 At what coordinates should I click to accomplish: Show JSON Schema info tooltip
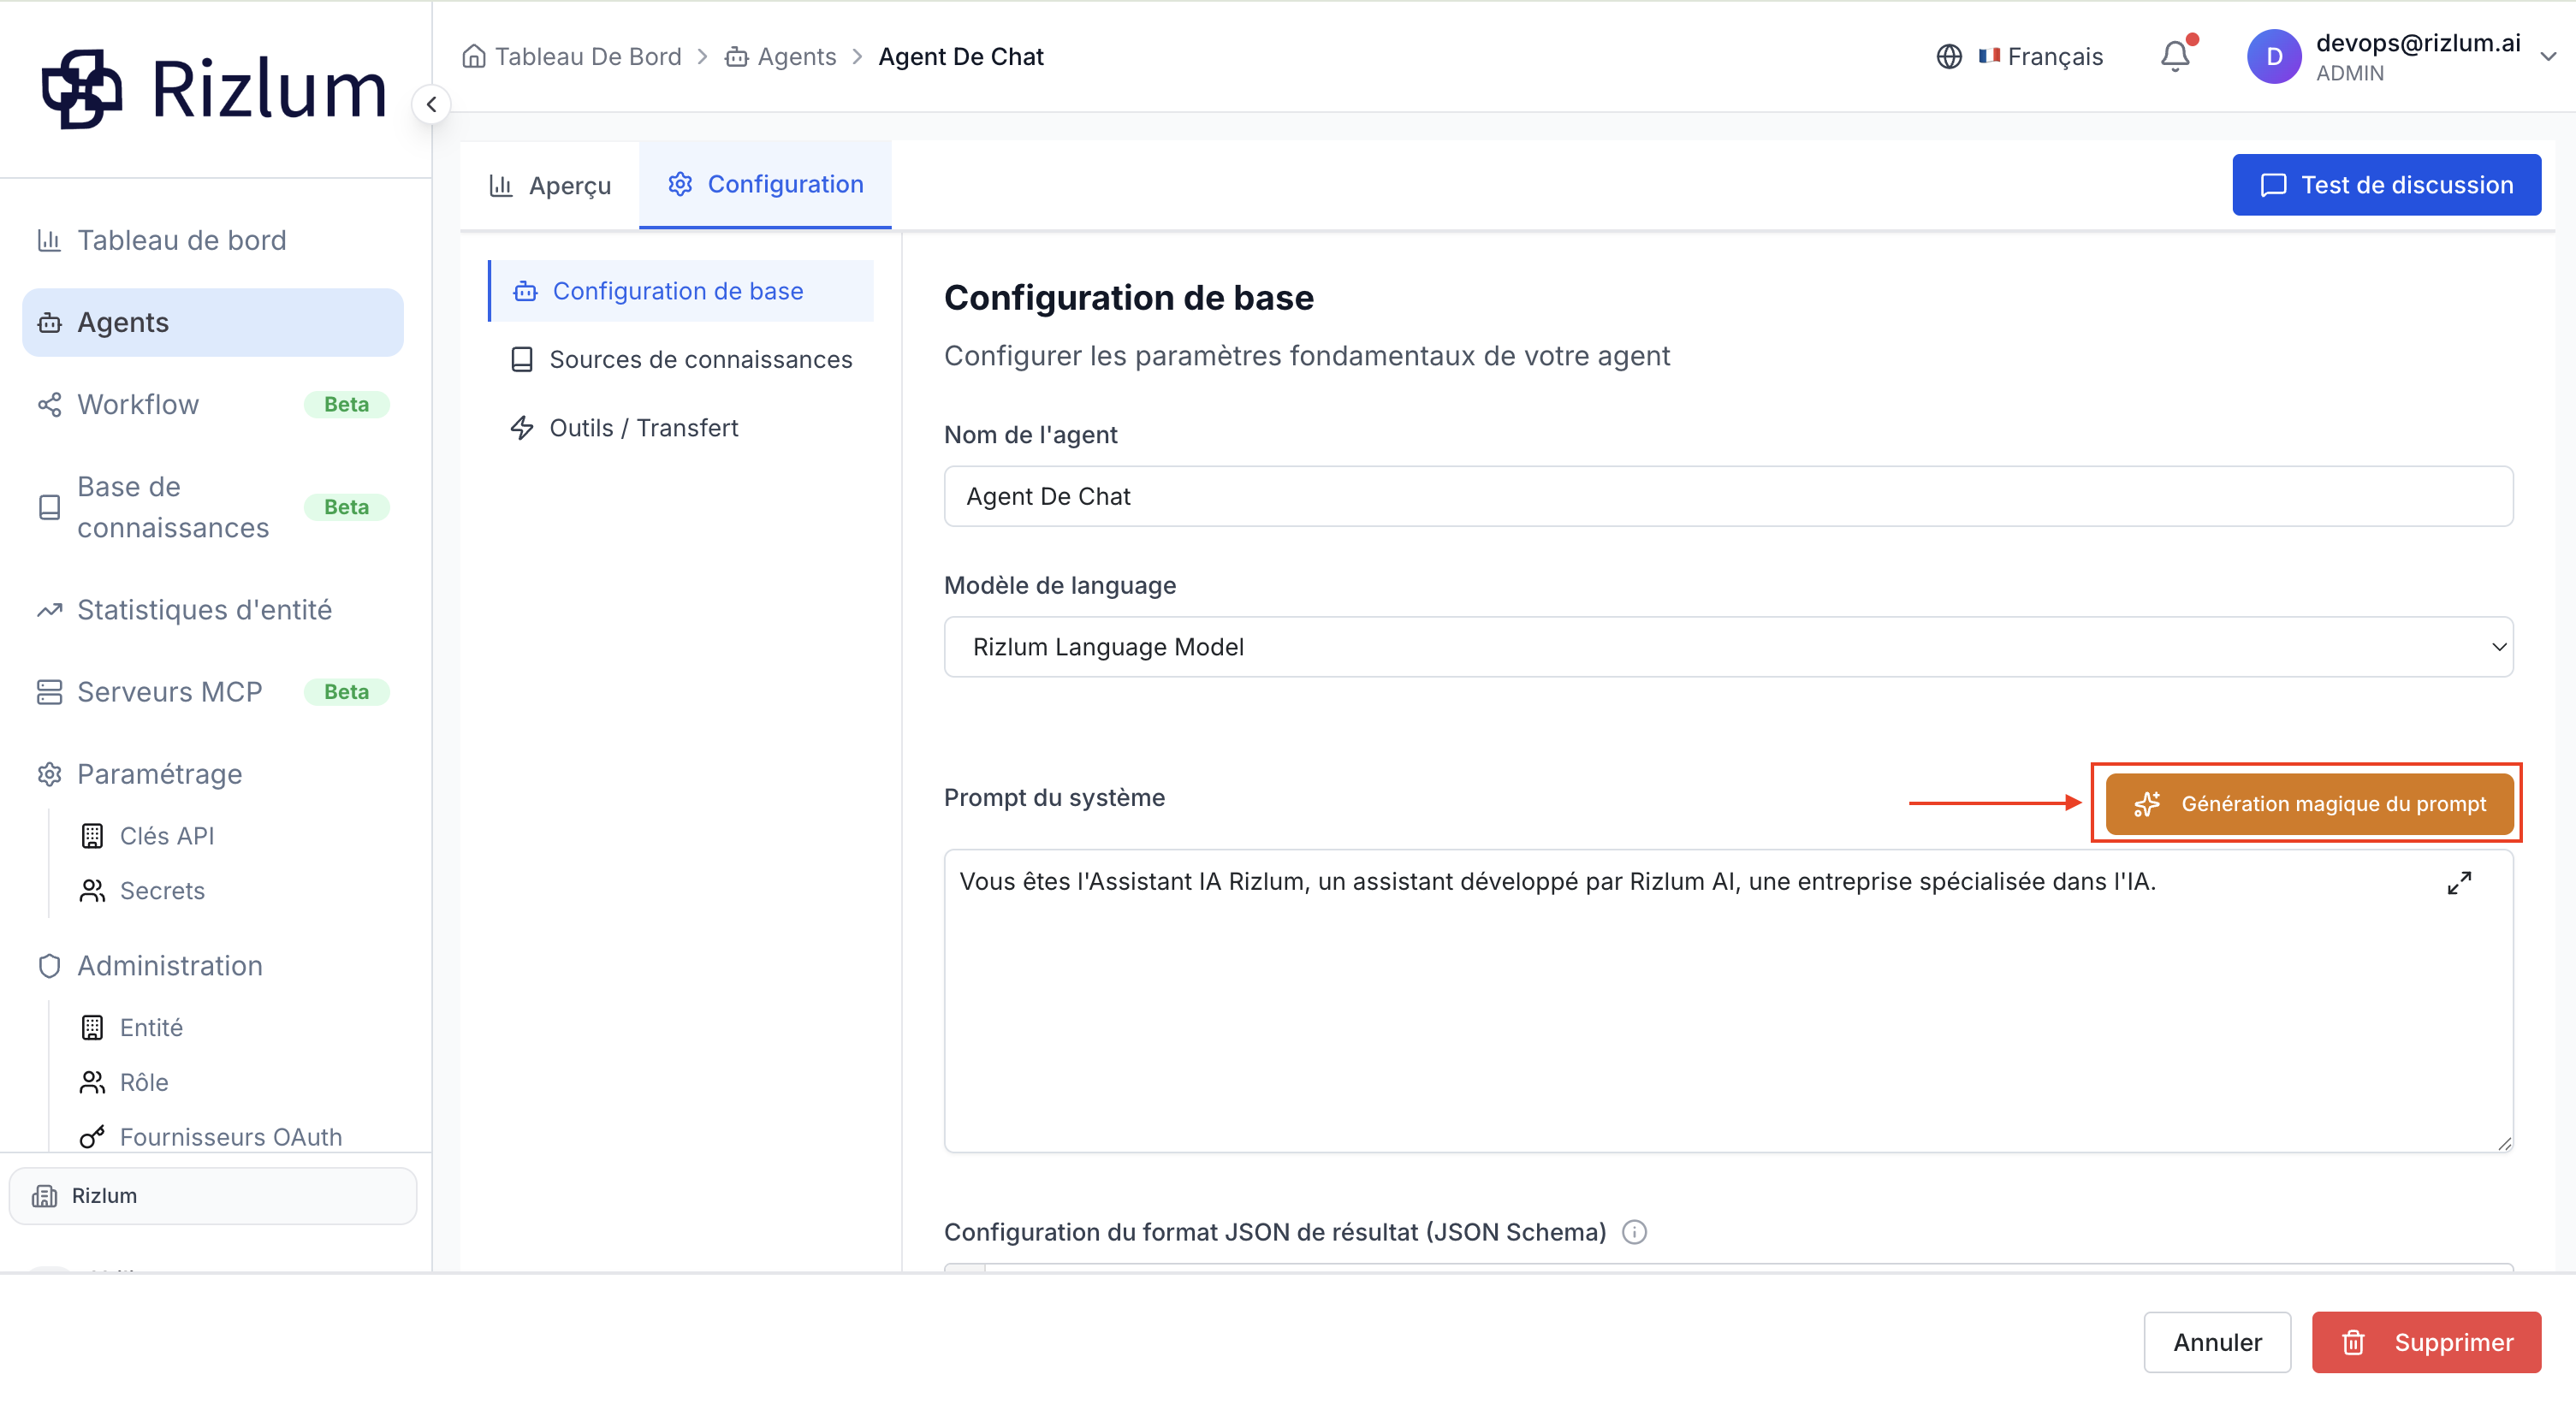pyautogui.click(x=1634, y=1231)
